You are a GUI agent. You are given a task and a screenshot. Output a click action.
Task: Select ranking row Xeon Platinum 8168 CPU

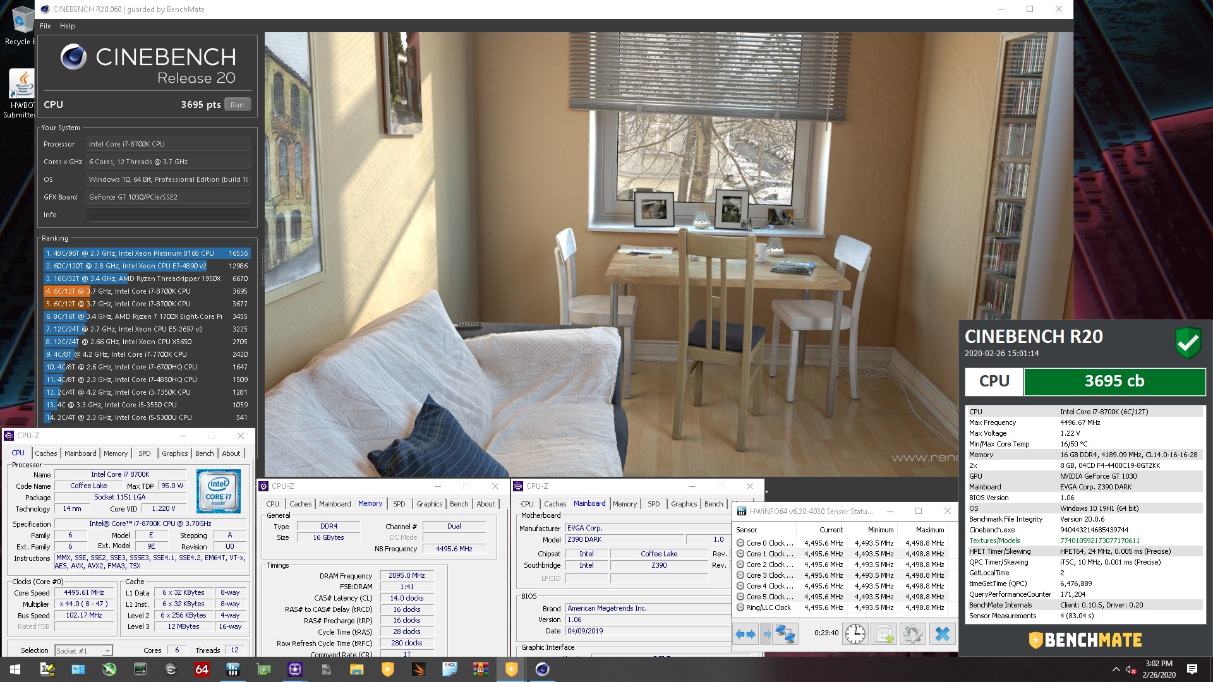(147, 253)
